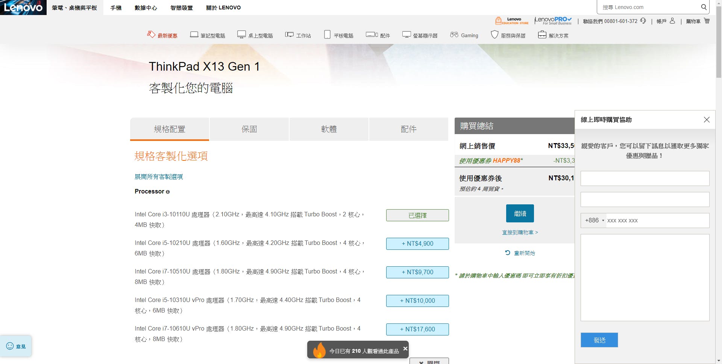The image size is (722, 364).
Task: Click the solutions briefcase icon
Action: pos(542,35)
